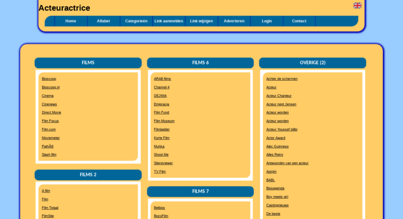Select Link aanmelden in navigation

point(169,21)
